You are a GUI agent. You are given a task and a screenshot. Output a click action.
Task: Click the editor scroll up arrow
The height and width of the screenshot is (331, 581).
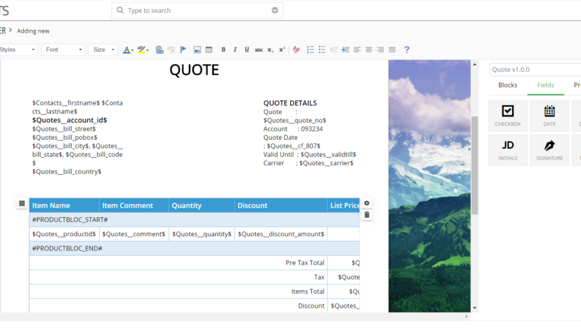coord(474,64)
